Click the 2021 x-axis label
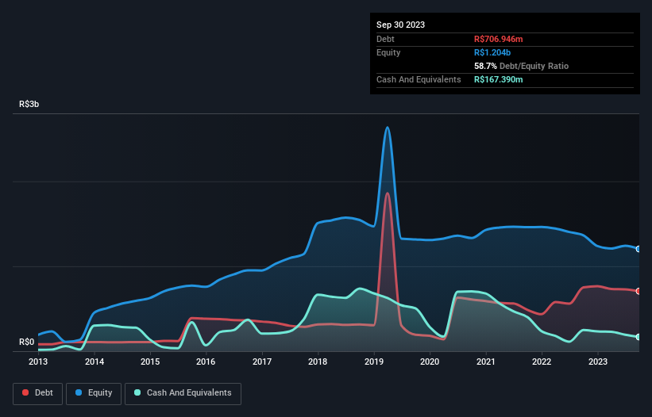 [486, 362]
